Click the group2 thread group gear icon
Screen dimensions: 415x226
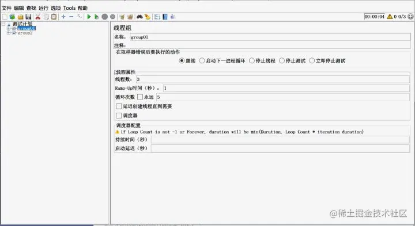point(14,33)
